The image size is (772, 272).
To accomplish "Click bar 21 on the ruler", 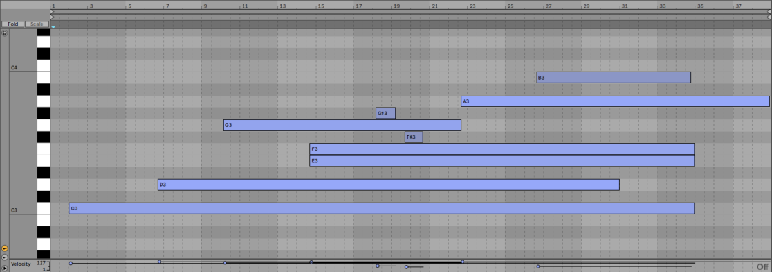I will tap(436, 6).
